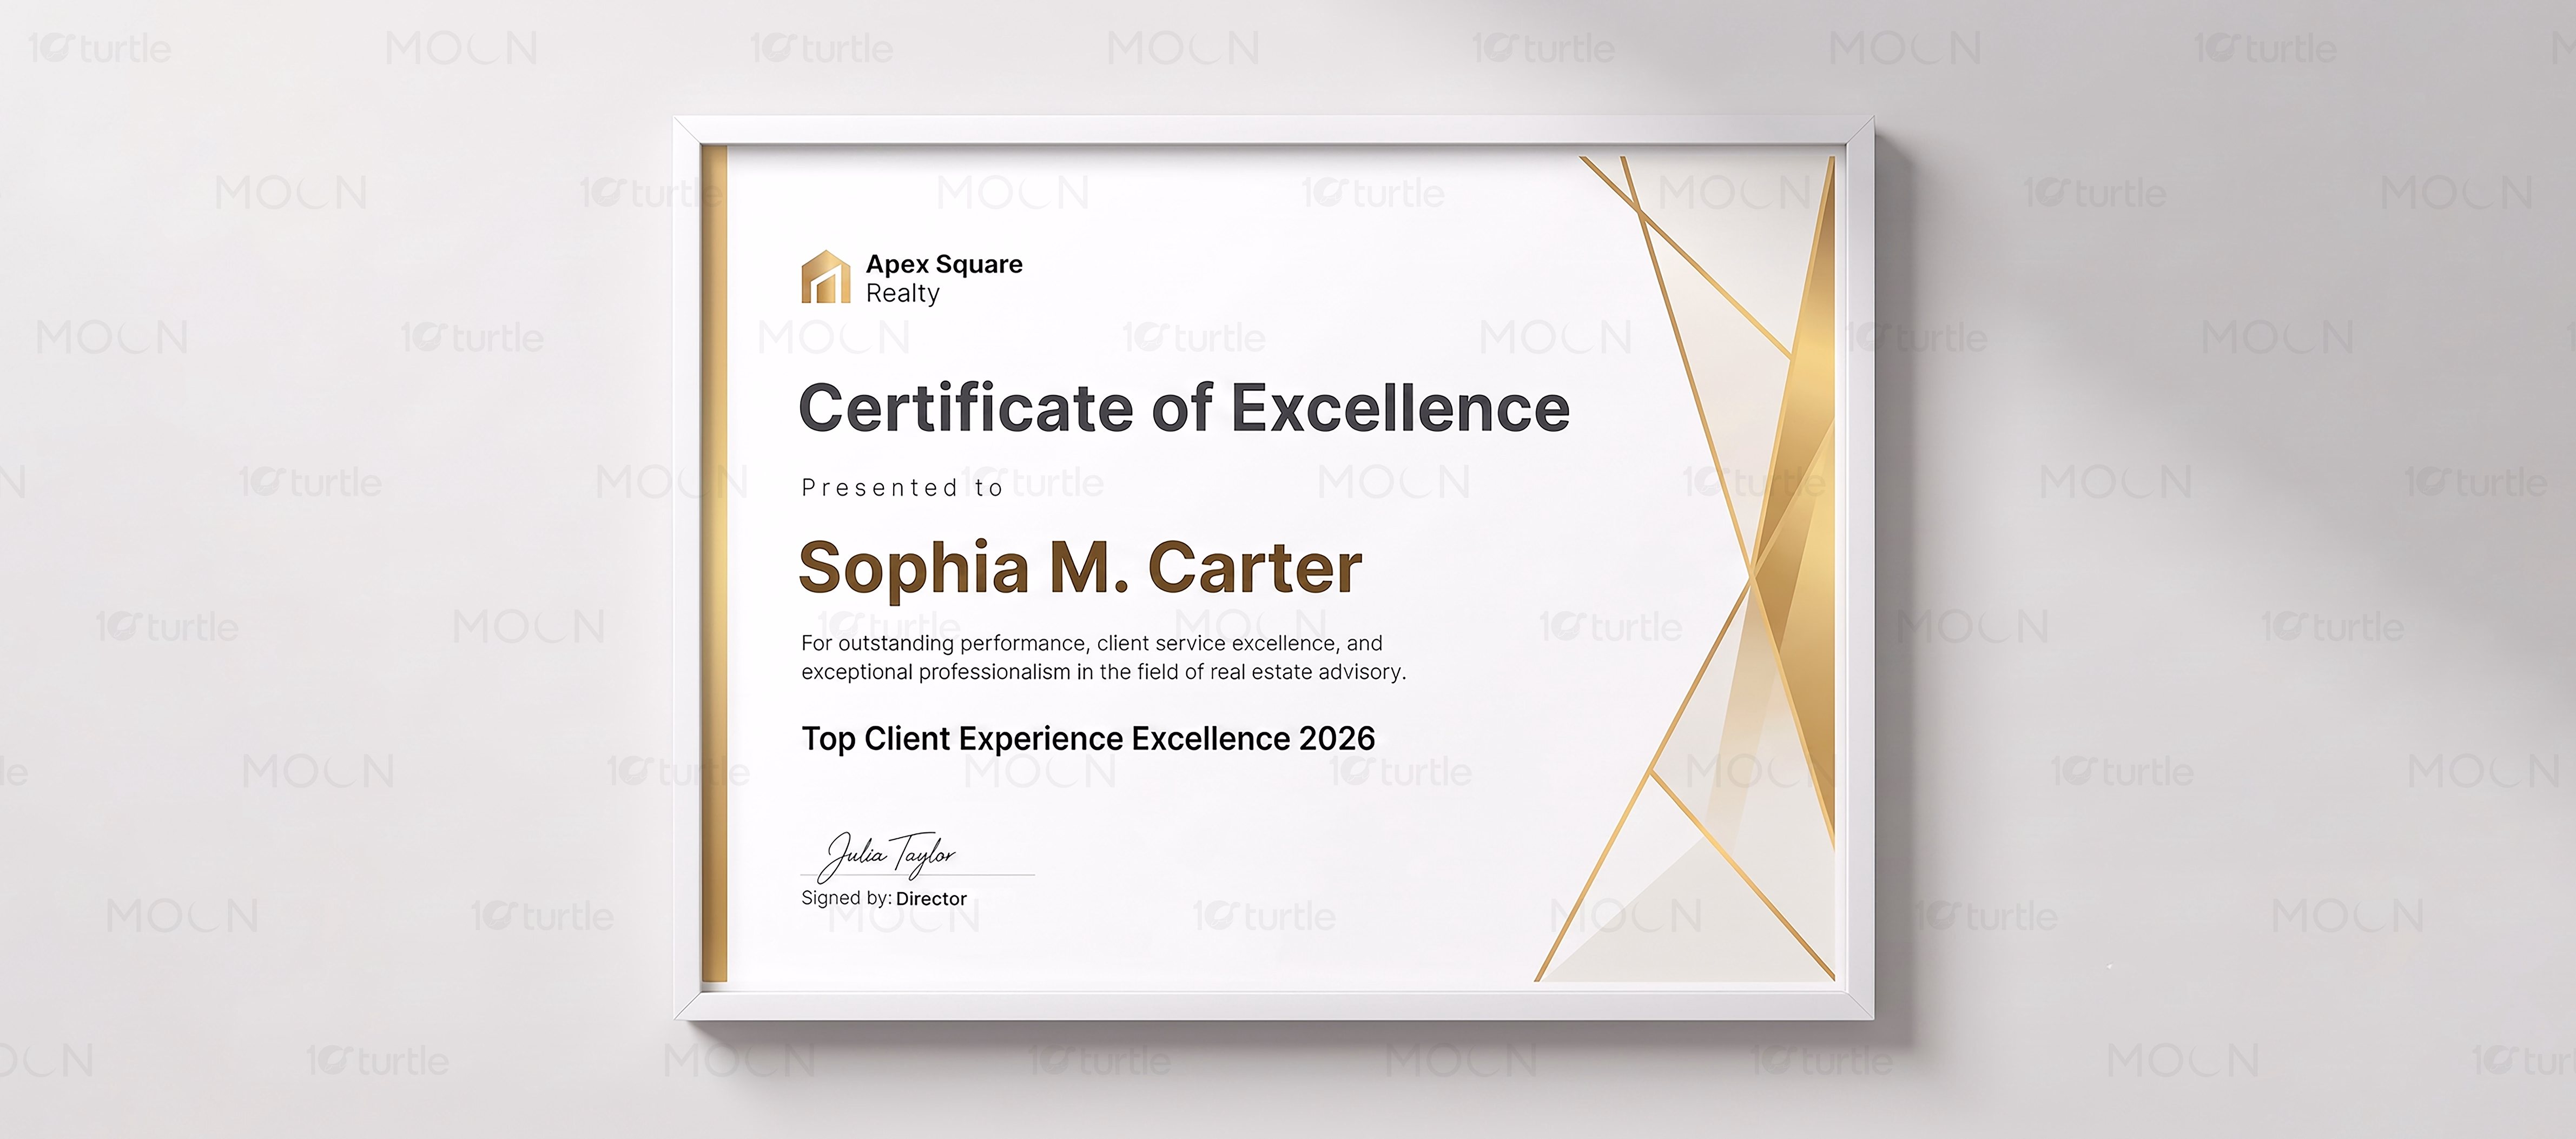Click the white picture frame's top edge
This screenshot has height=1139, width=2576.
1274,130
